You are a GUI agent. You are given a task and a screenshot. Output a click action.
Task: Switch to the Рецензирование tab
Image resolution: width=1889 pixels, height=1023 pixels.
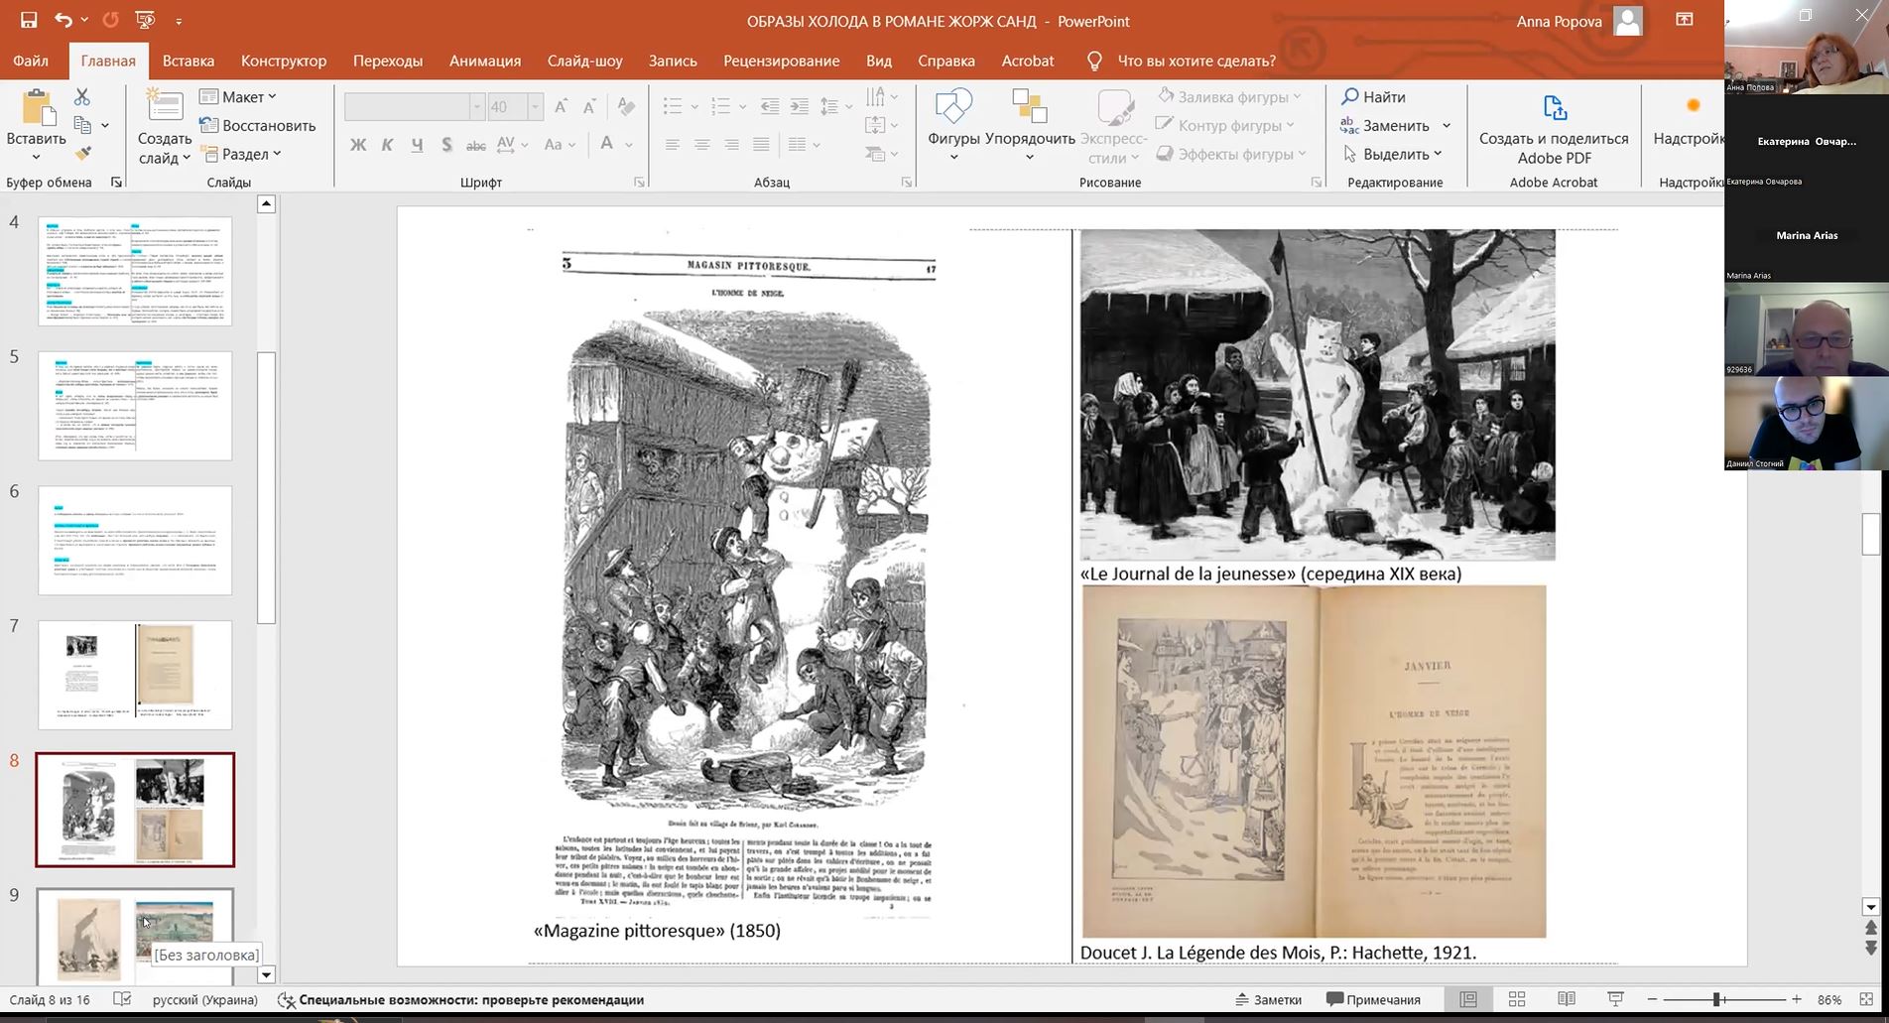(x=782, y=61)
